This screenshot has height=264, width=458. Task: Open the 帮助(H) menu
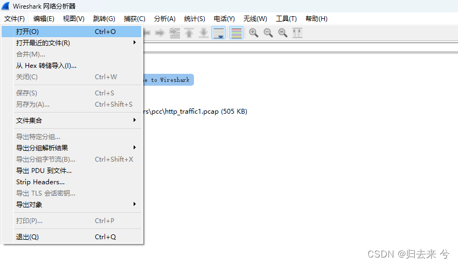[x=316, y=19]
